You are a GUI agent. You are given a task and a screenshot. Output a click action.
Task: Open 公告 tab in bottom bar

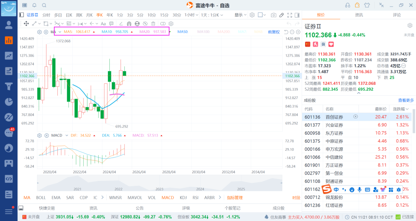pos(139,208)
